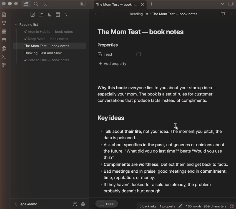Collapse the Reading list folder

click(x=16, y=24)
